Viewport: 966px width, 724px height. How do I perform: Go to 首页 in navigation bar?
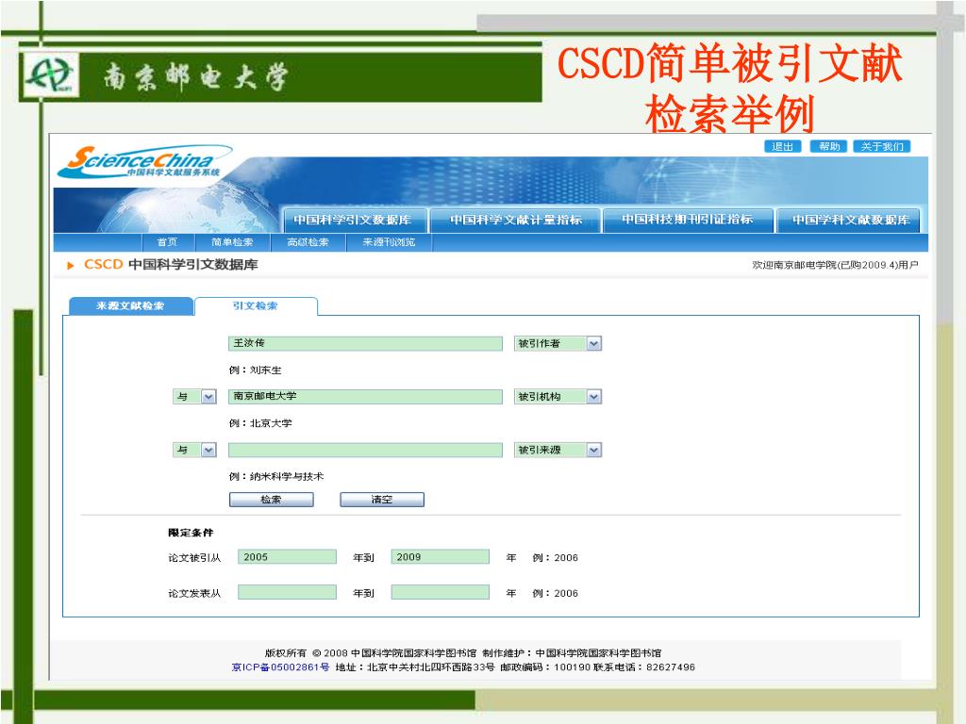(167, 242)
